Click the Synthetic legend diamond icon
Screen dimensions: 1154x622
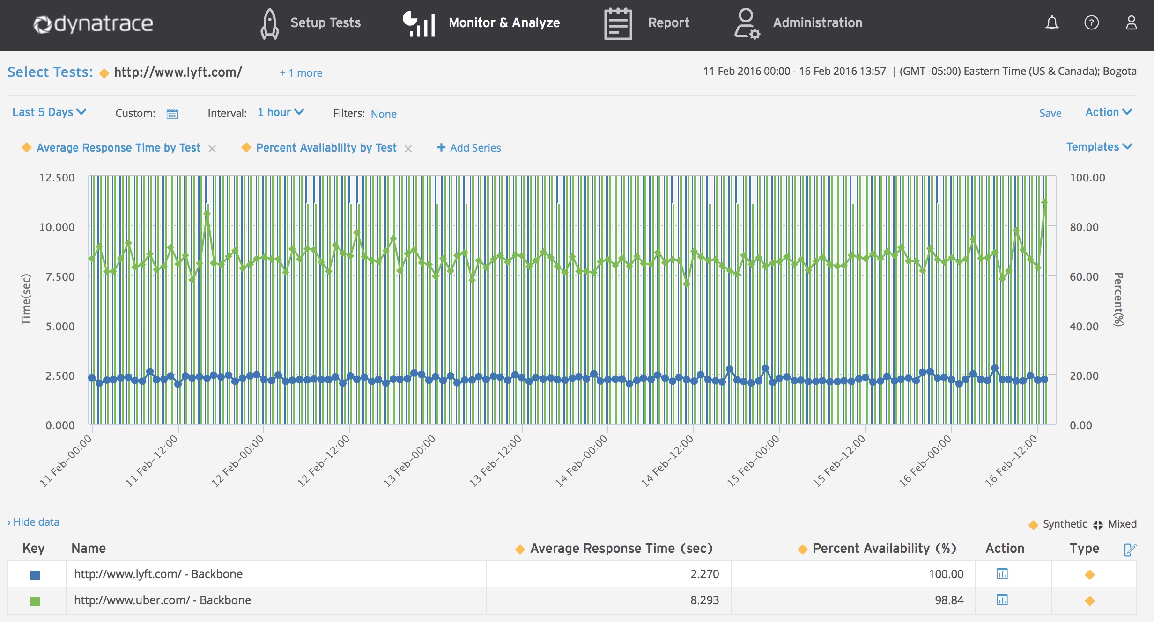[1033, 525]
